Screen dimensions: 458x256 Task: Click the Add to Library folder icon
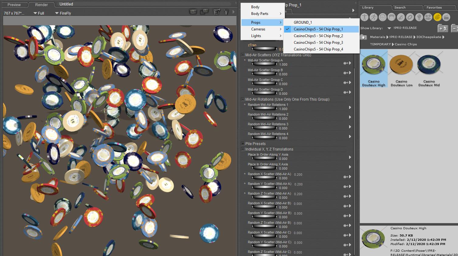(x=442, y=29)
